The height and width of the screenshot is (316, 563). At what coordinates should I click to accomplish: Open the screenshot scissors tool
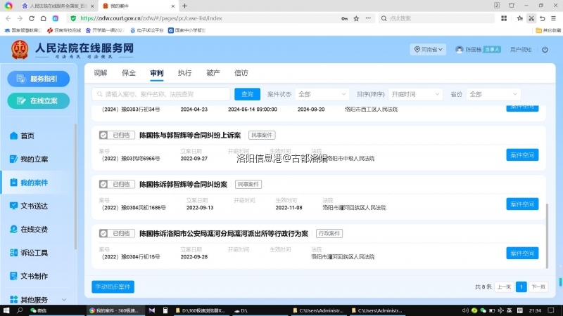tap(531, 18)
